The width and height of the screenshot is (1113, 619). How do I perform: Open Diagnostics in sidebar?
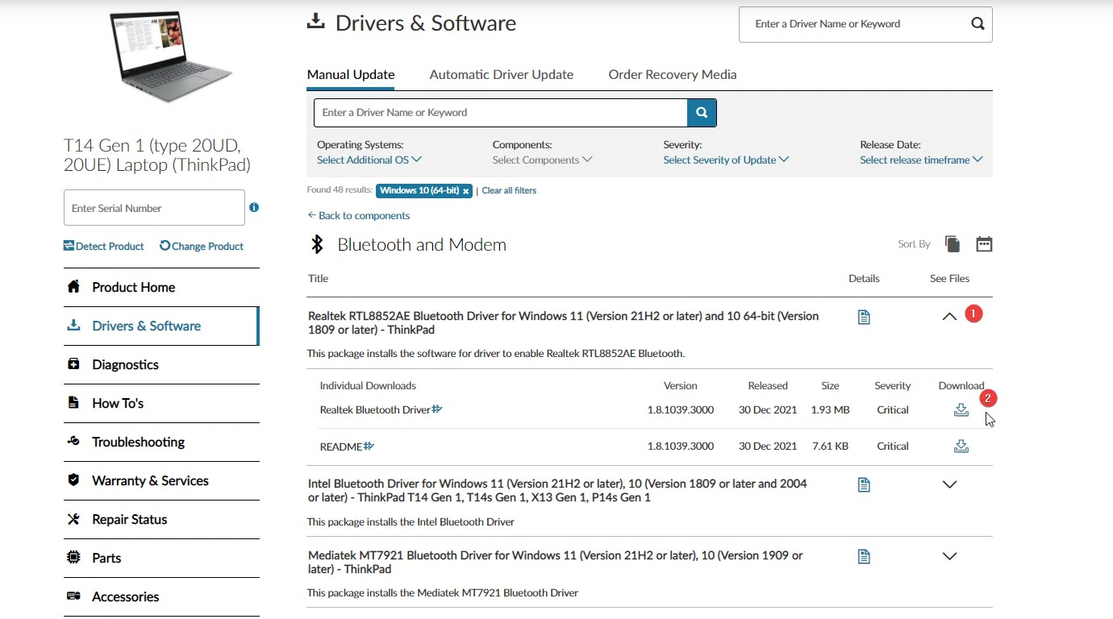(161, 364)
